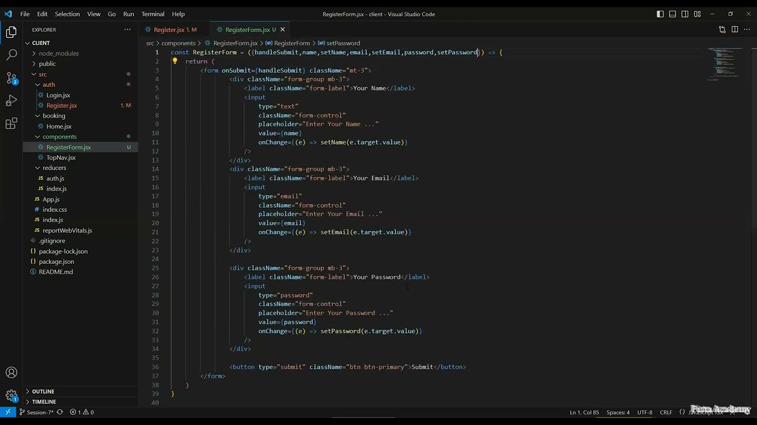Open the Help menu

[x=178, y=14]
